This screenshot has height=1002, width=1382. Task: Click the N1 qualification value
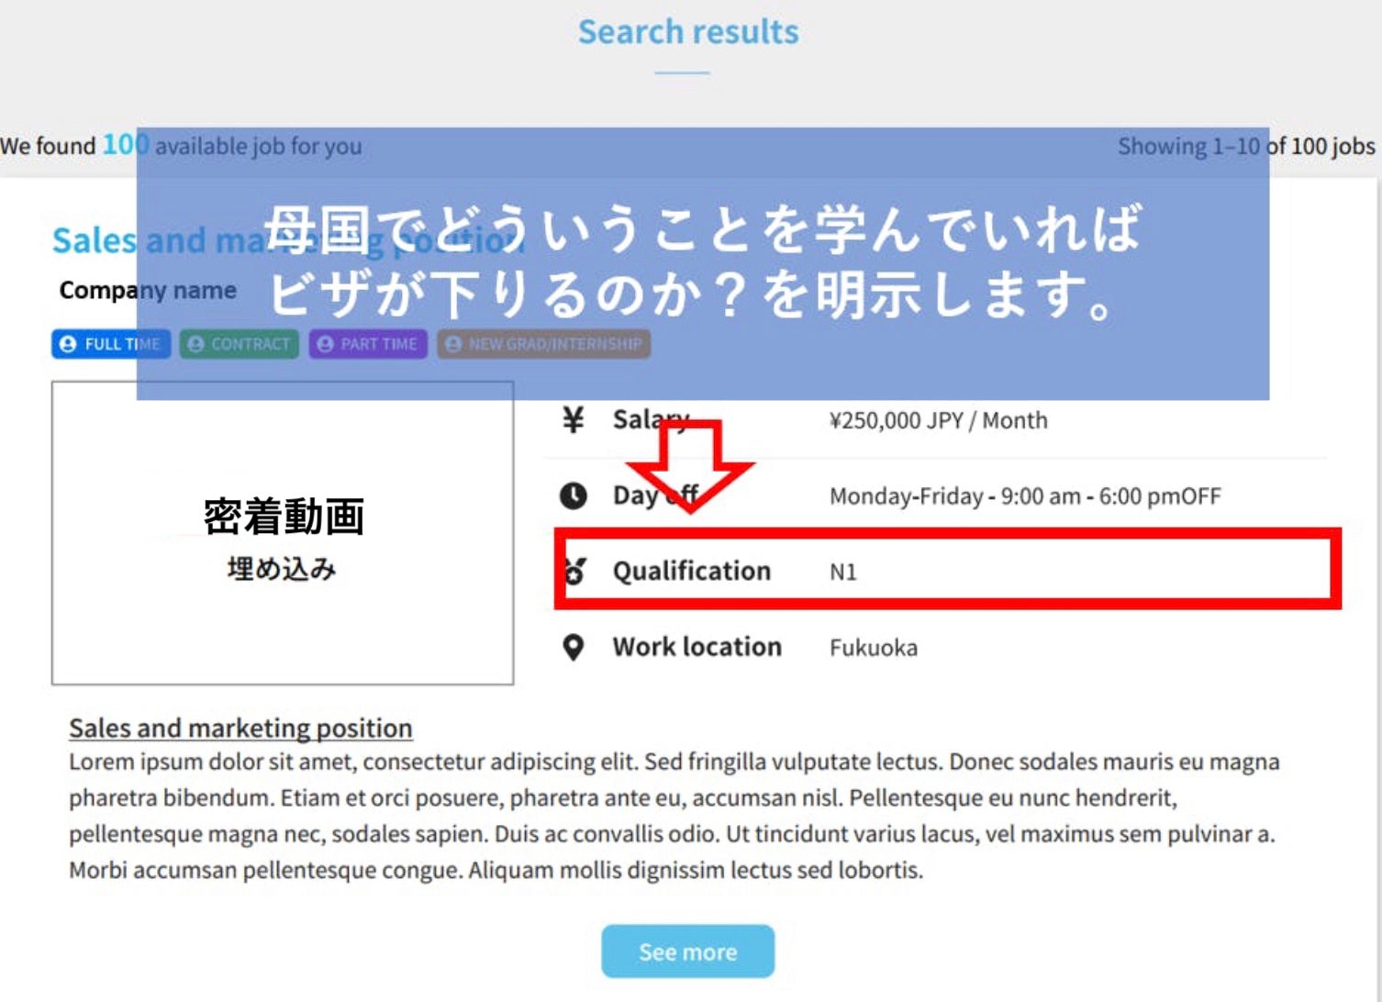[842, 572]
